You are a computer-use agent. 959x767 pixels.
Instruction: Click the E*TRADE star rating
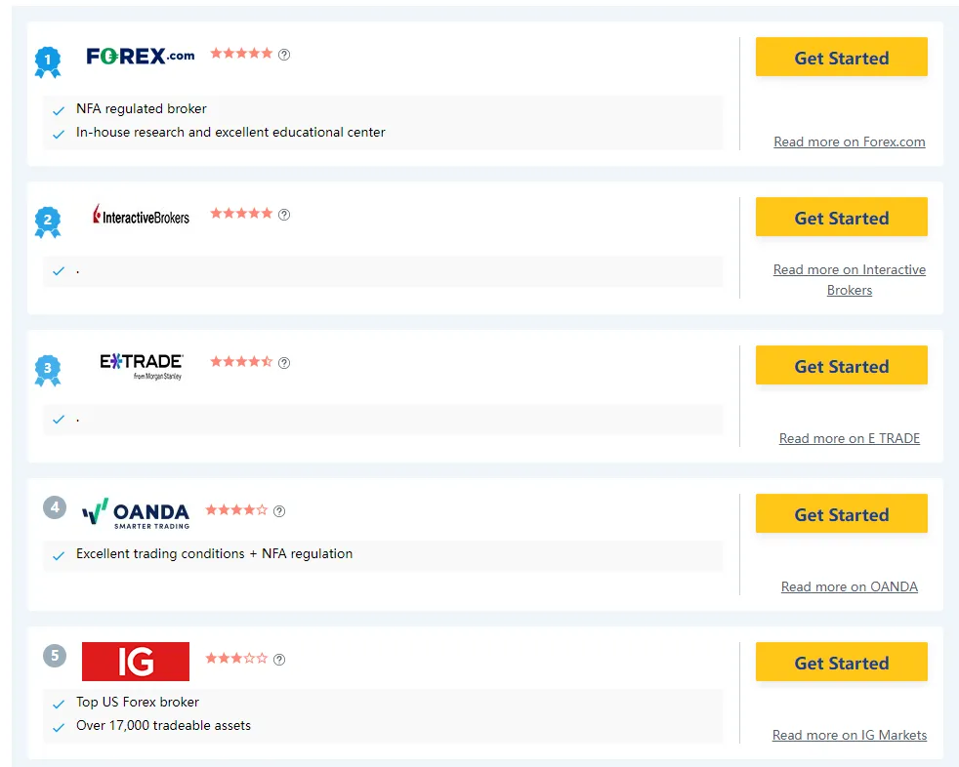(x=241, y=361)
